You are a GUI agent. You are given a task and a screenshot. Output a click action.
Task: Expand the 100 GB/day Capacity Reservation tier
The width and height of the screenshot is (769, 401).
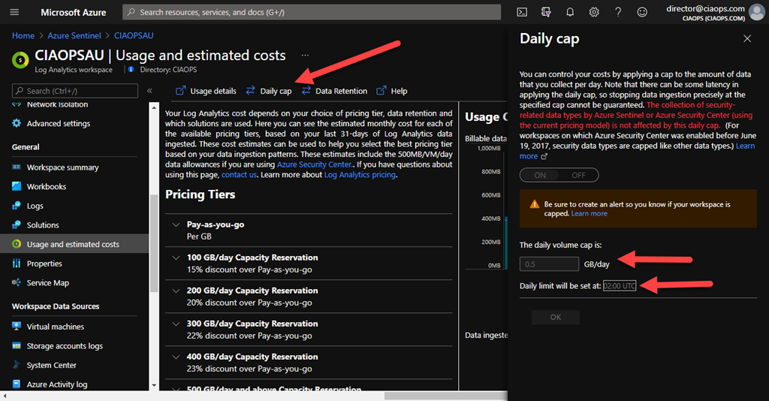176,258
